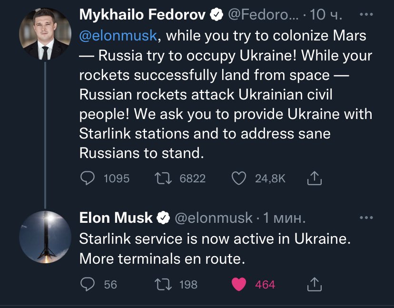This screenshot has width=394, height=308.
Task: Like Fedorov's tweet with heart icon
Action: (x=238, y=178)
